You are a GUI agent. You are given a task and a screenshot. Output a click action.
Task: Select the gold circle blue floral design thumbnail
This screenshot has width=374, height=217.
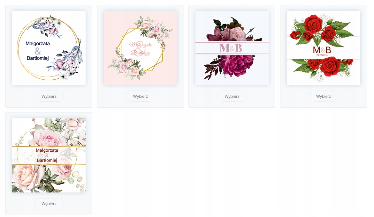tap(49, 48)
